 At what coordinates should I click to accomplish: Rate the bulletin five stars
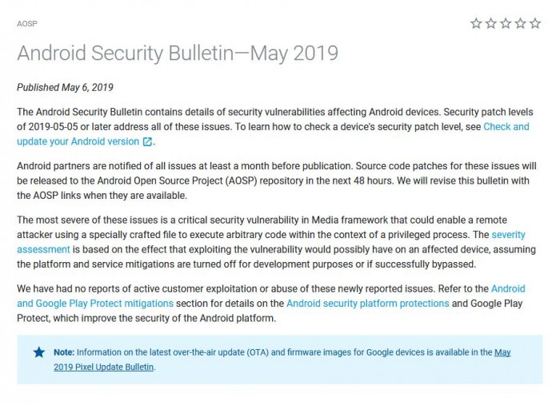pos(535,24)
